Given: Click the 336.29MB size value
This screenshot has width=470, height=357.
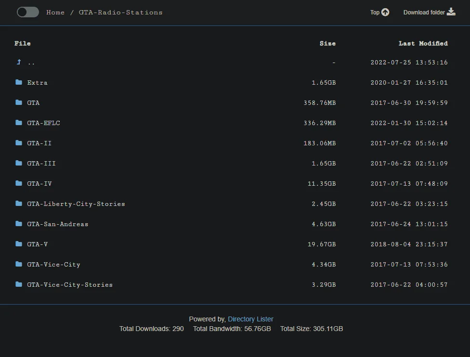Looking at the screenshot, I should [x=320, y=123].
